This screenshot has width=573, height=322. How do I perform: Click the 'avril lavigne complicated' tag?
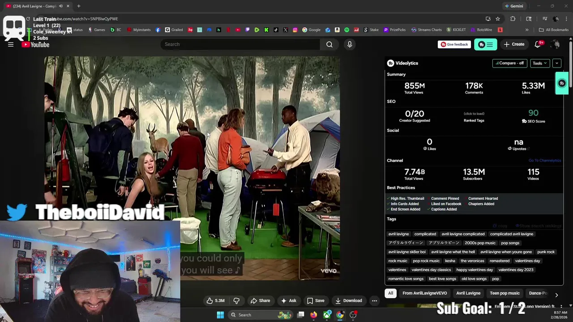point(463,234)
